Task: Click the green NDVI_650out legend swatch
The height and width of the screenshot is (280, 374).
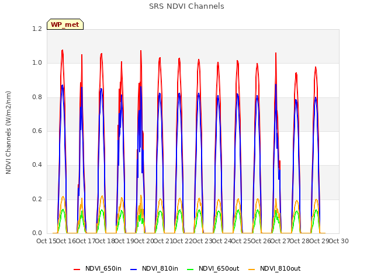Action: [x=191, y=269]
